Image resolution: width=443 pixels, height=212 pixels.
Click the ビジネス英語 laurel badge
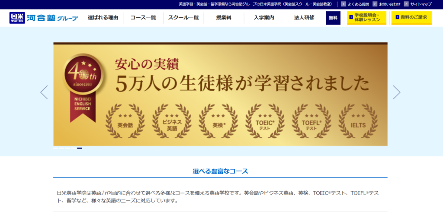coord(172,121)
